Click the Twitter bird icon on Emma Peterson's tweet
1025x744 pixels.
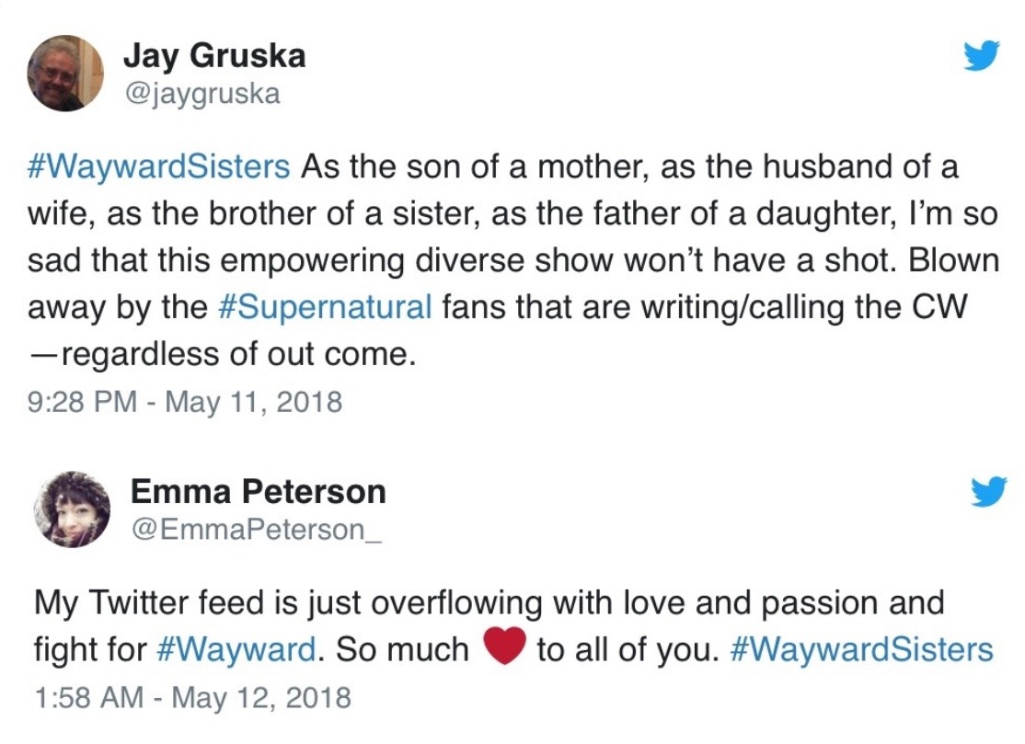pyautogui.click(x=989, y=494)
